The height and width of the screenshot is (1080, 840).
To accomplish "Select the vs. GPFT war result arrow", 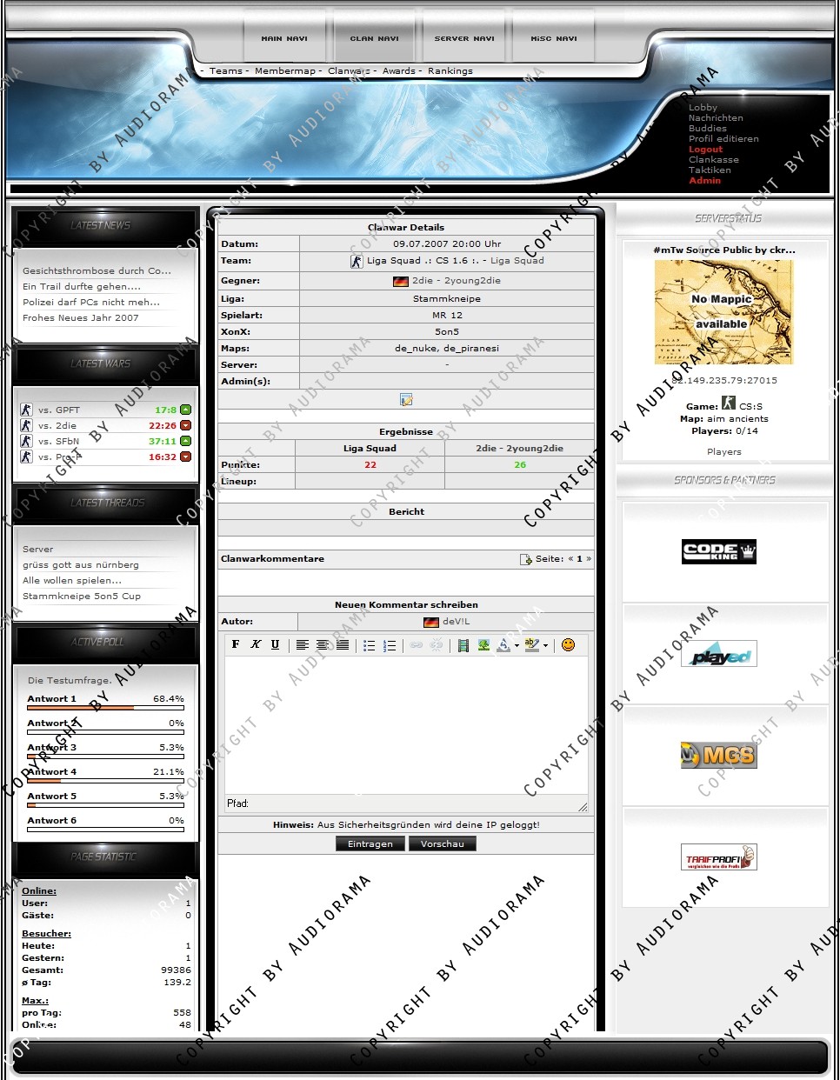I will (x=185, y=410).
